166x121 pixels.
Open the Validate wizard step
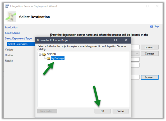[x=9, y=50]
